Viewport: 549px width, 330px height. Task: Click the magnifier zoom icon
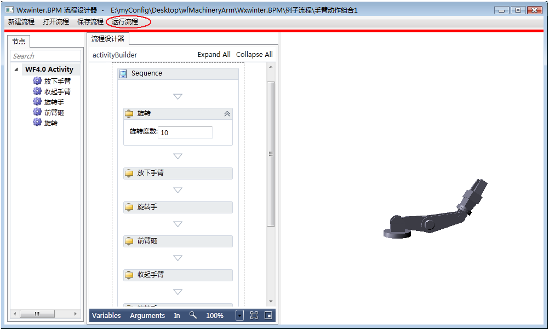pyautogui.click(x=193, y=315)
